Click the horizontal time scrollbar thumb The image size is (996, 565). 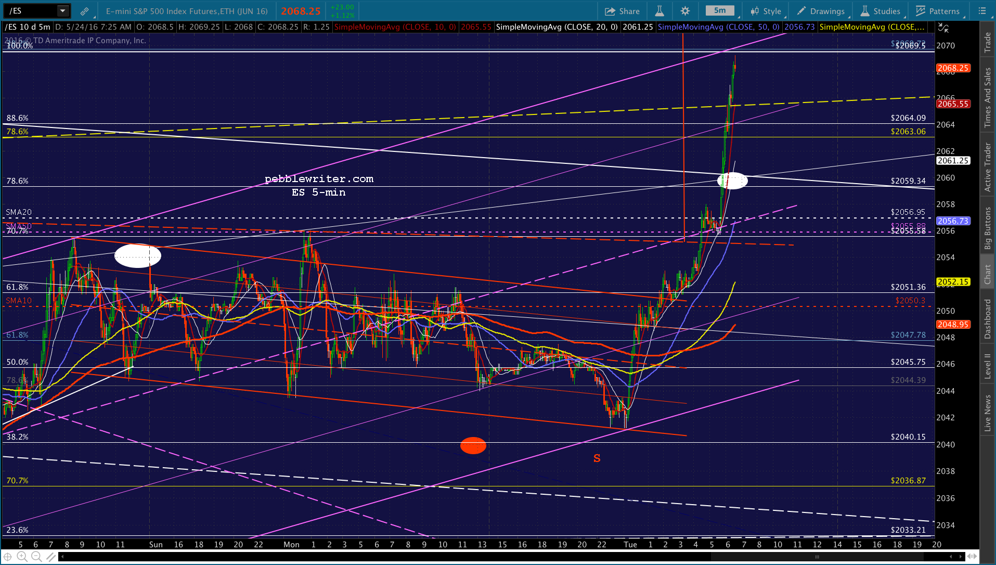coord(817,557)
